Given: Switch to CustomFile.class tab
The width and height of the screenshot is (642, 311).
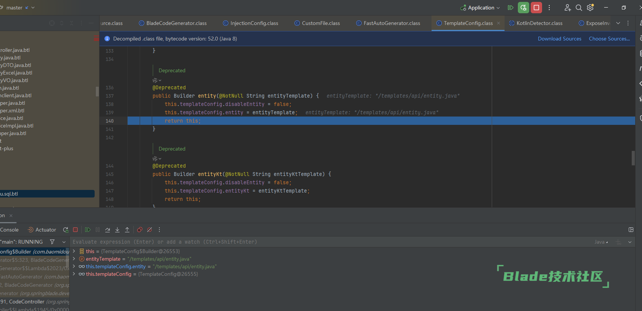Looking at the screenshot, I should (317, 23).
